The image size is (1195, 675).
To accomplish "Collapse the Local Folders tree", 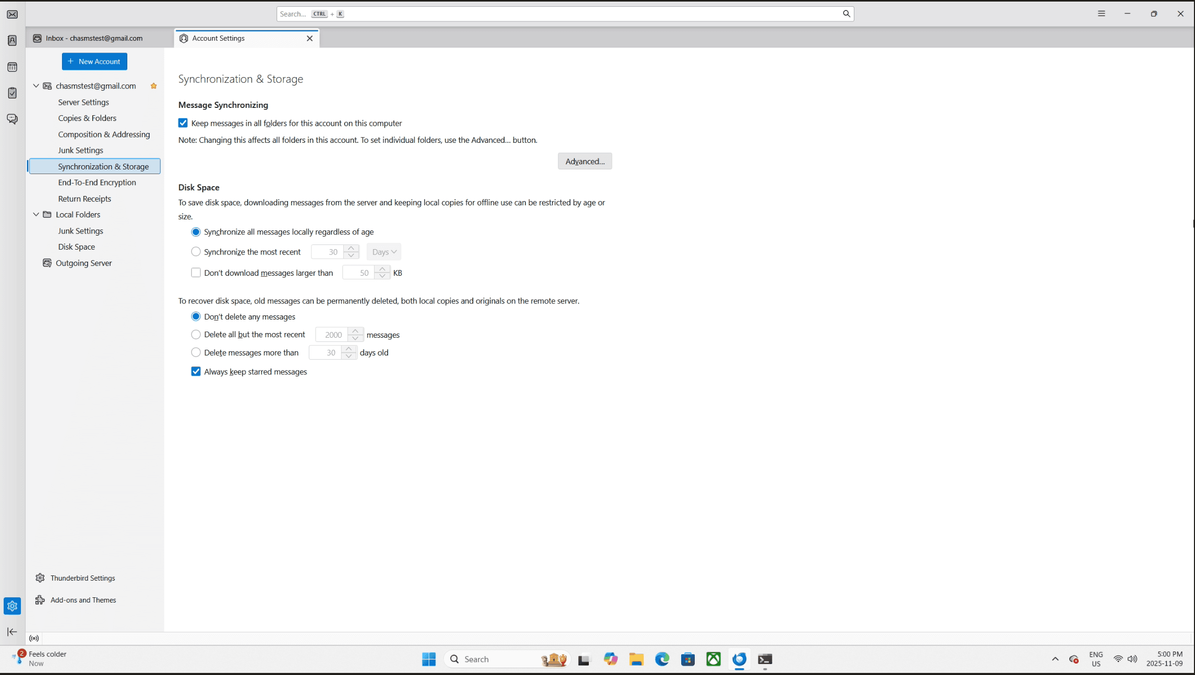I will [x=36, y=215].
